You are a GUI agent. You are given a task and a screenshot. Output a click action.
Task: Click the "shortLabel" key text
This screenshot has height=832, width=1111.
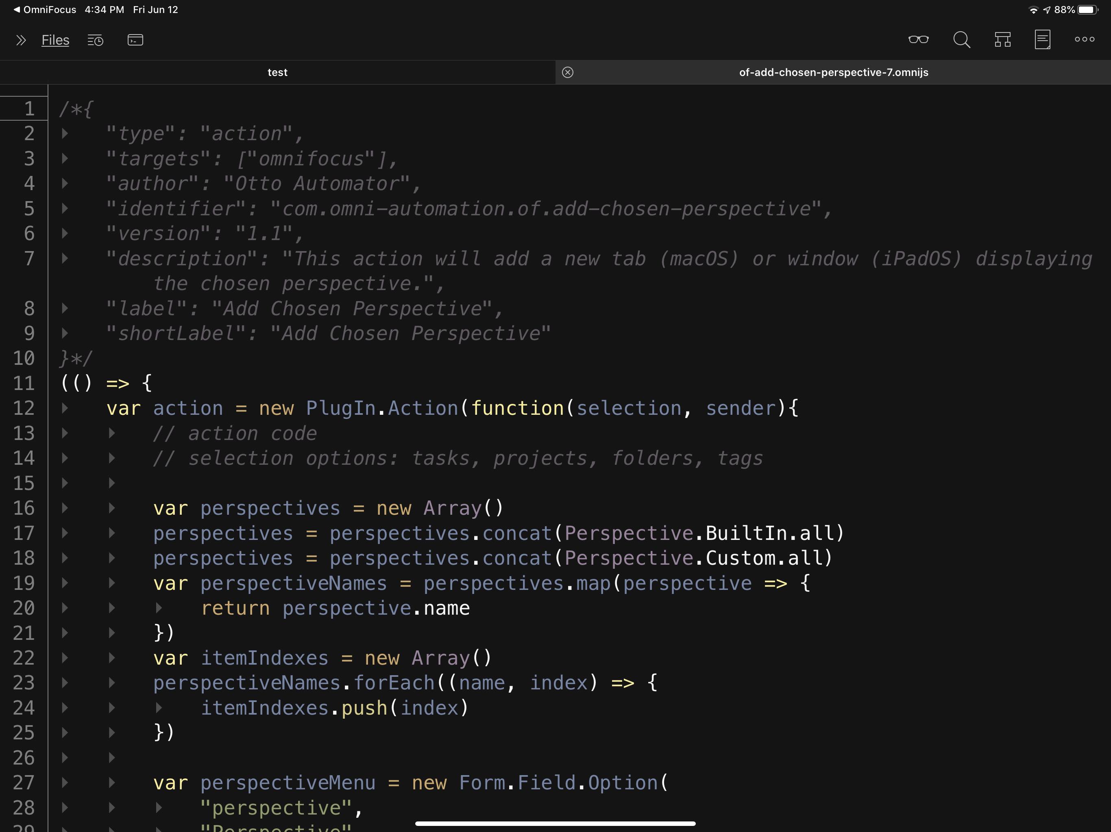coord(176,334)
